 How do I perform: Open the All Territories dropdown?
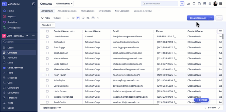(64, 4)
